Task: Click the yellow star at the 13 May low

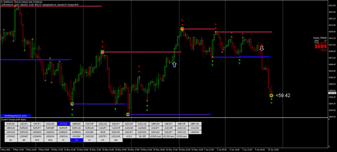Action: coord(72,104)
